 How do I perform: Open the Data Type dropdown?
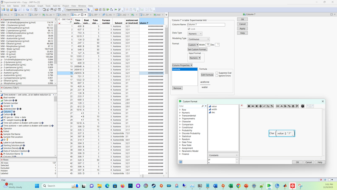tap(195, 33)
